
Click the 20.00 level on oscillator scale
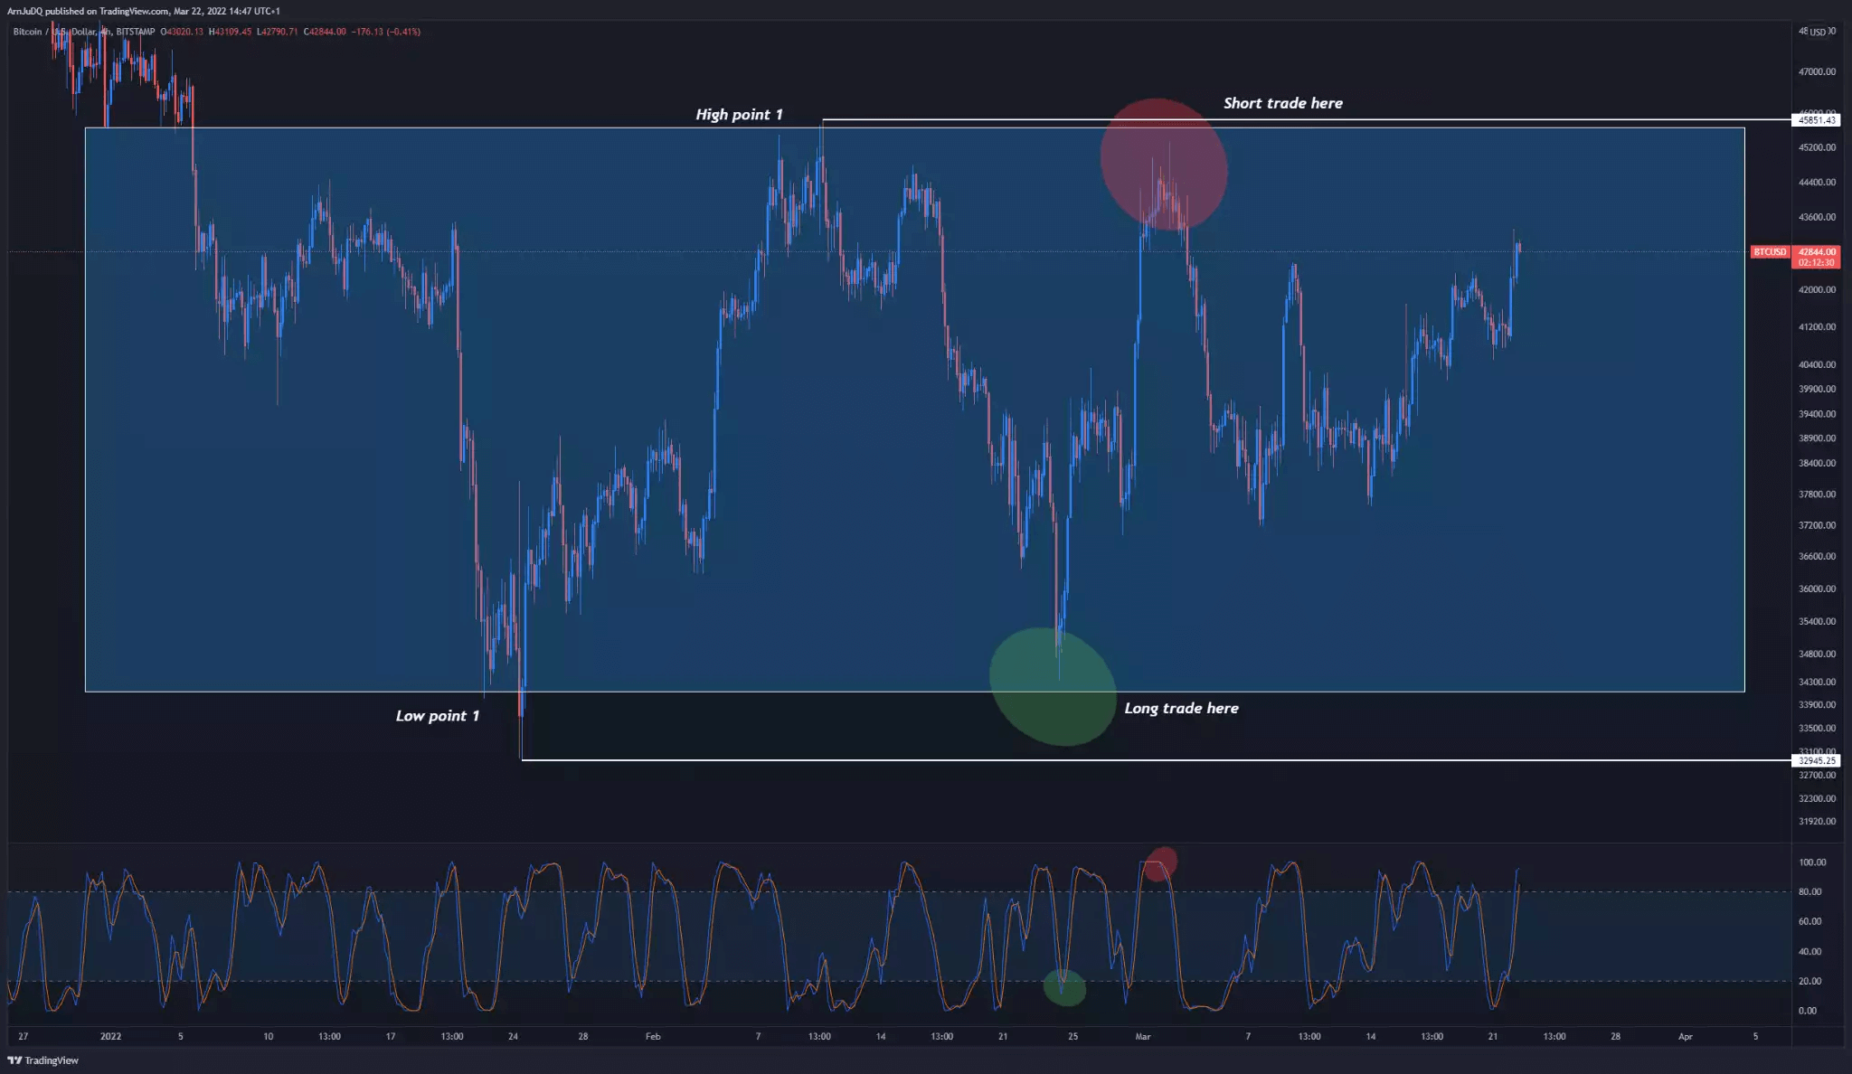click(1809, 981)
